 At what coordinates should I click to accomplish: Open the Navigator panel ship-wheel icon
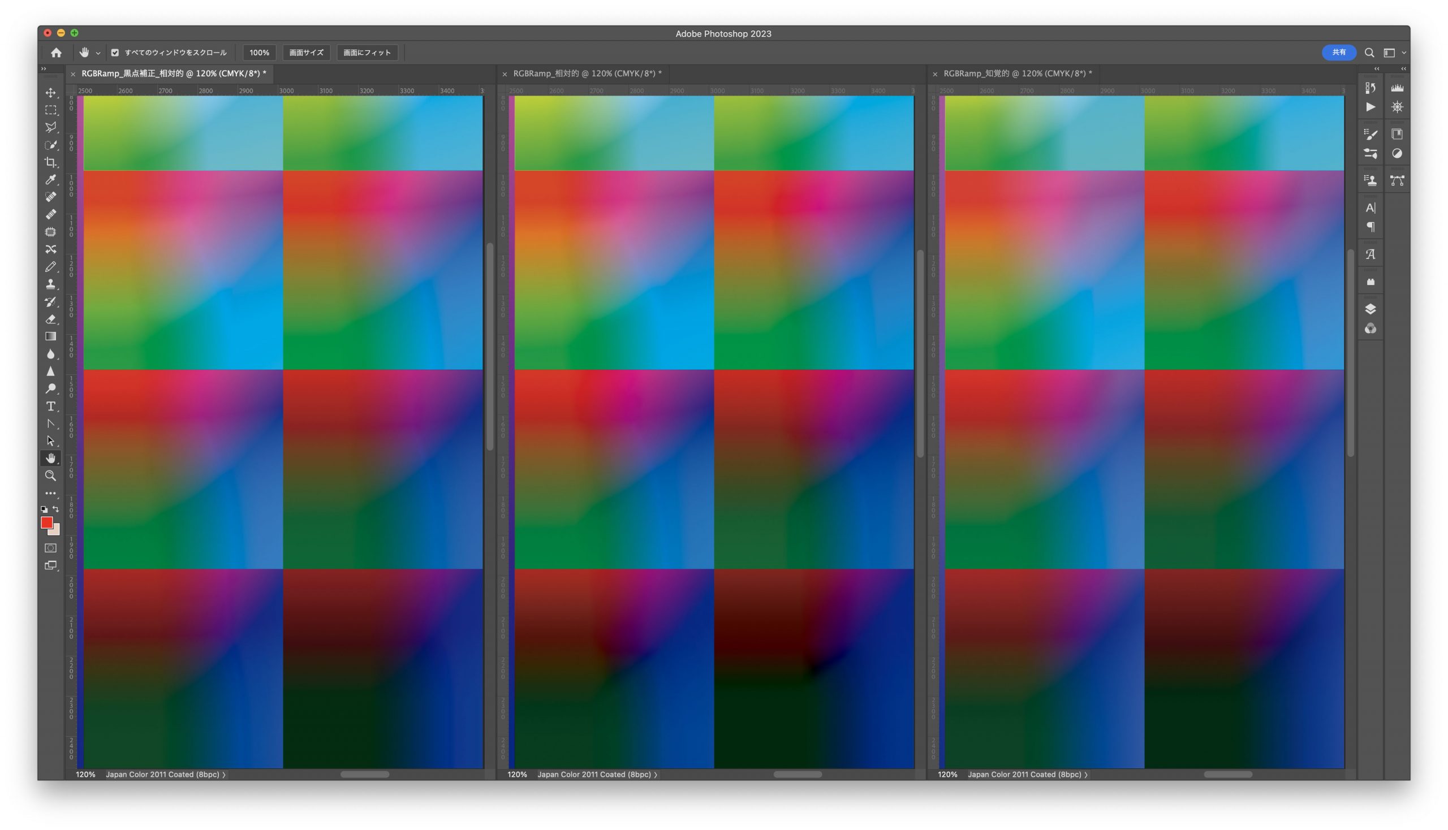coord(1397,107)
